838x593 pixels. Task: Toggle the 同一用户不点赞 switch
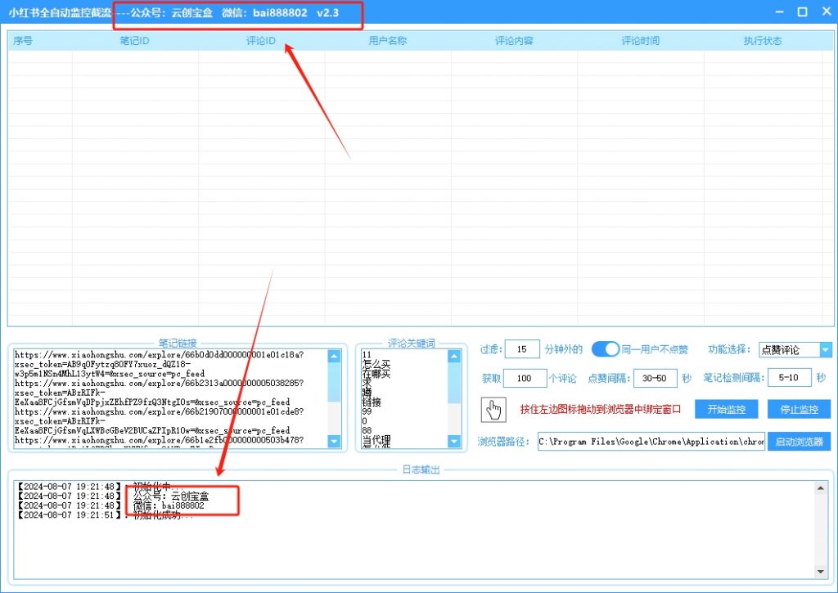[606, 349]
